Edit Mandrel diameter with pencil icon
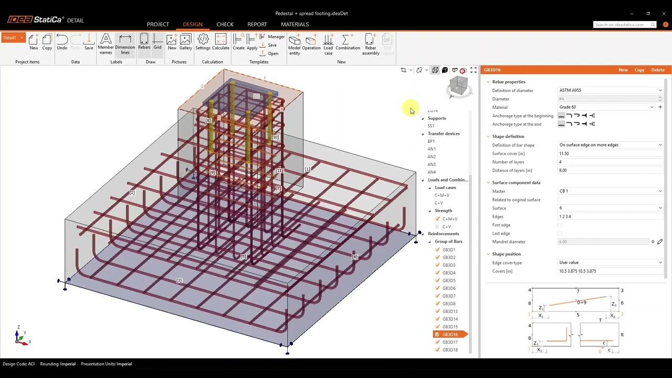 pyautogui.click(x=660, y=241)
